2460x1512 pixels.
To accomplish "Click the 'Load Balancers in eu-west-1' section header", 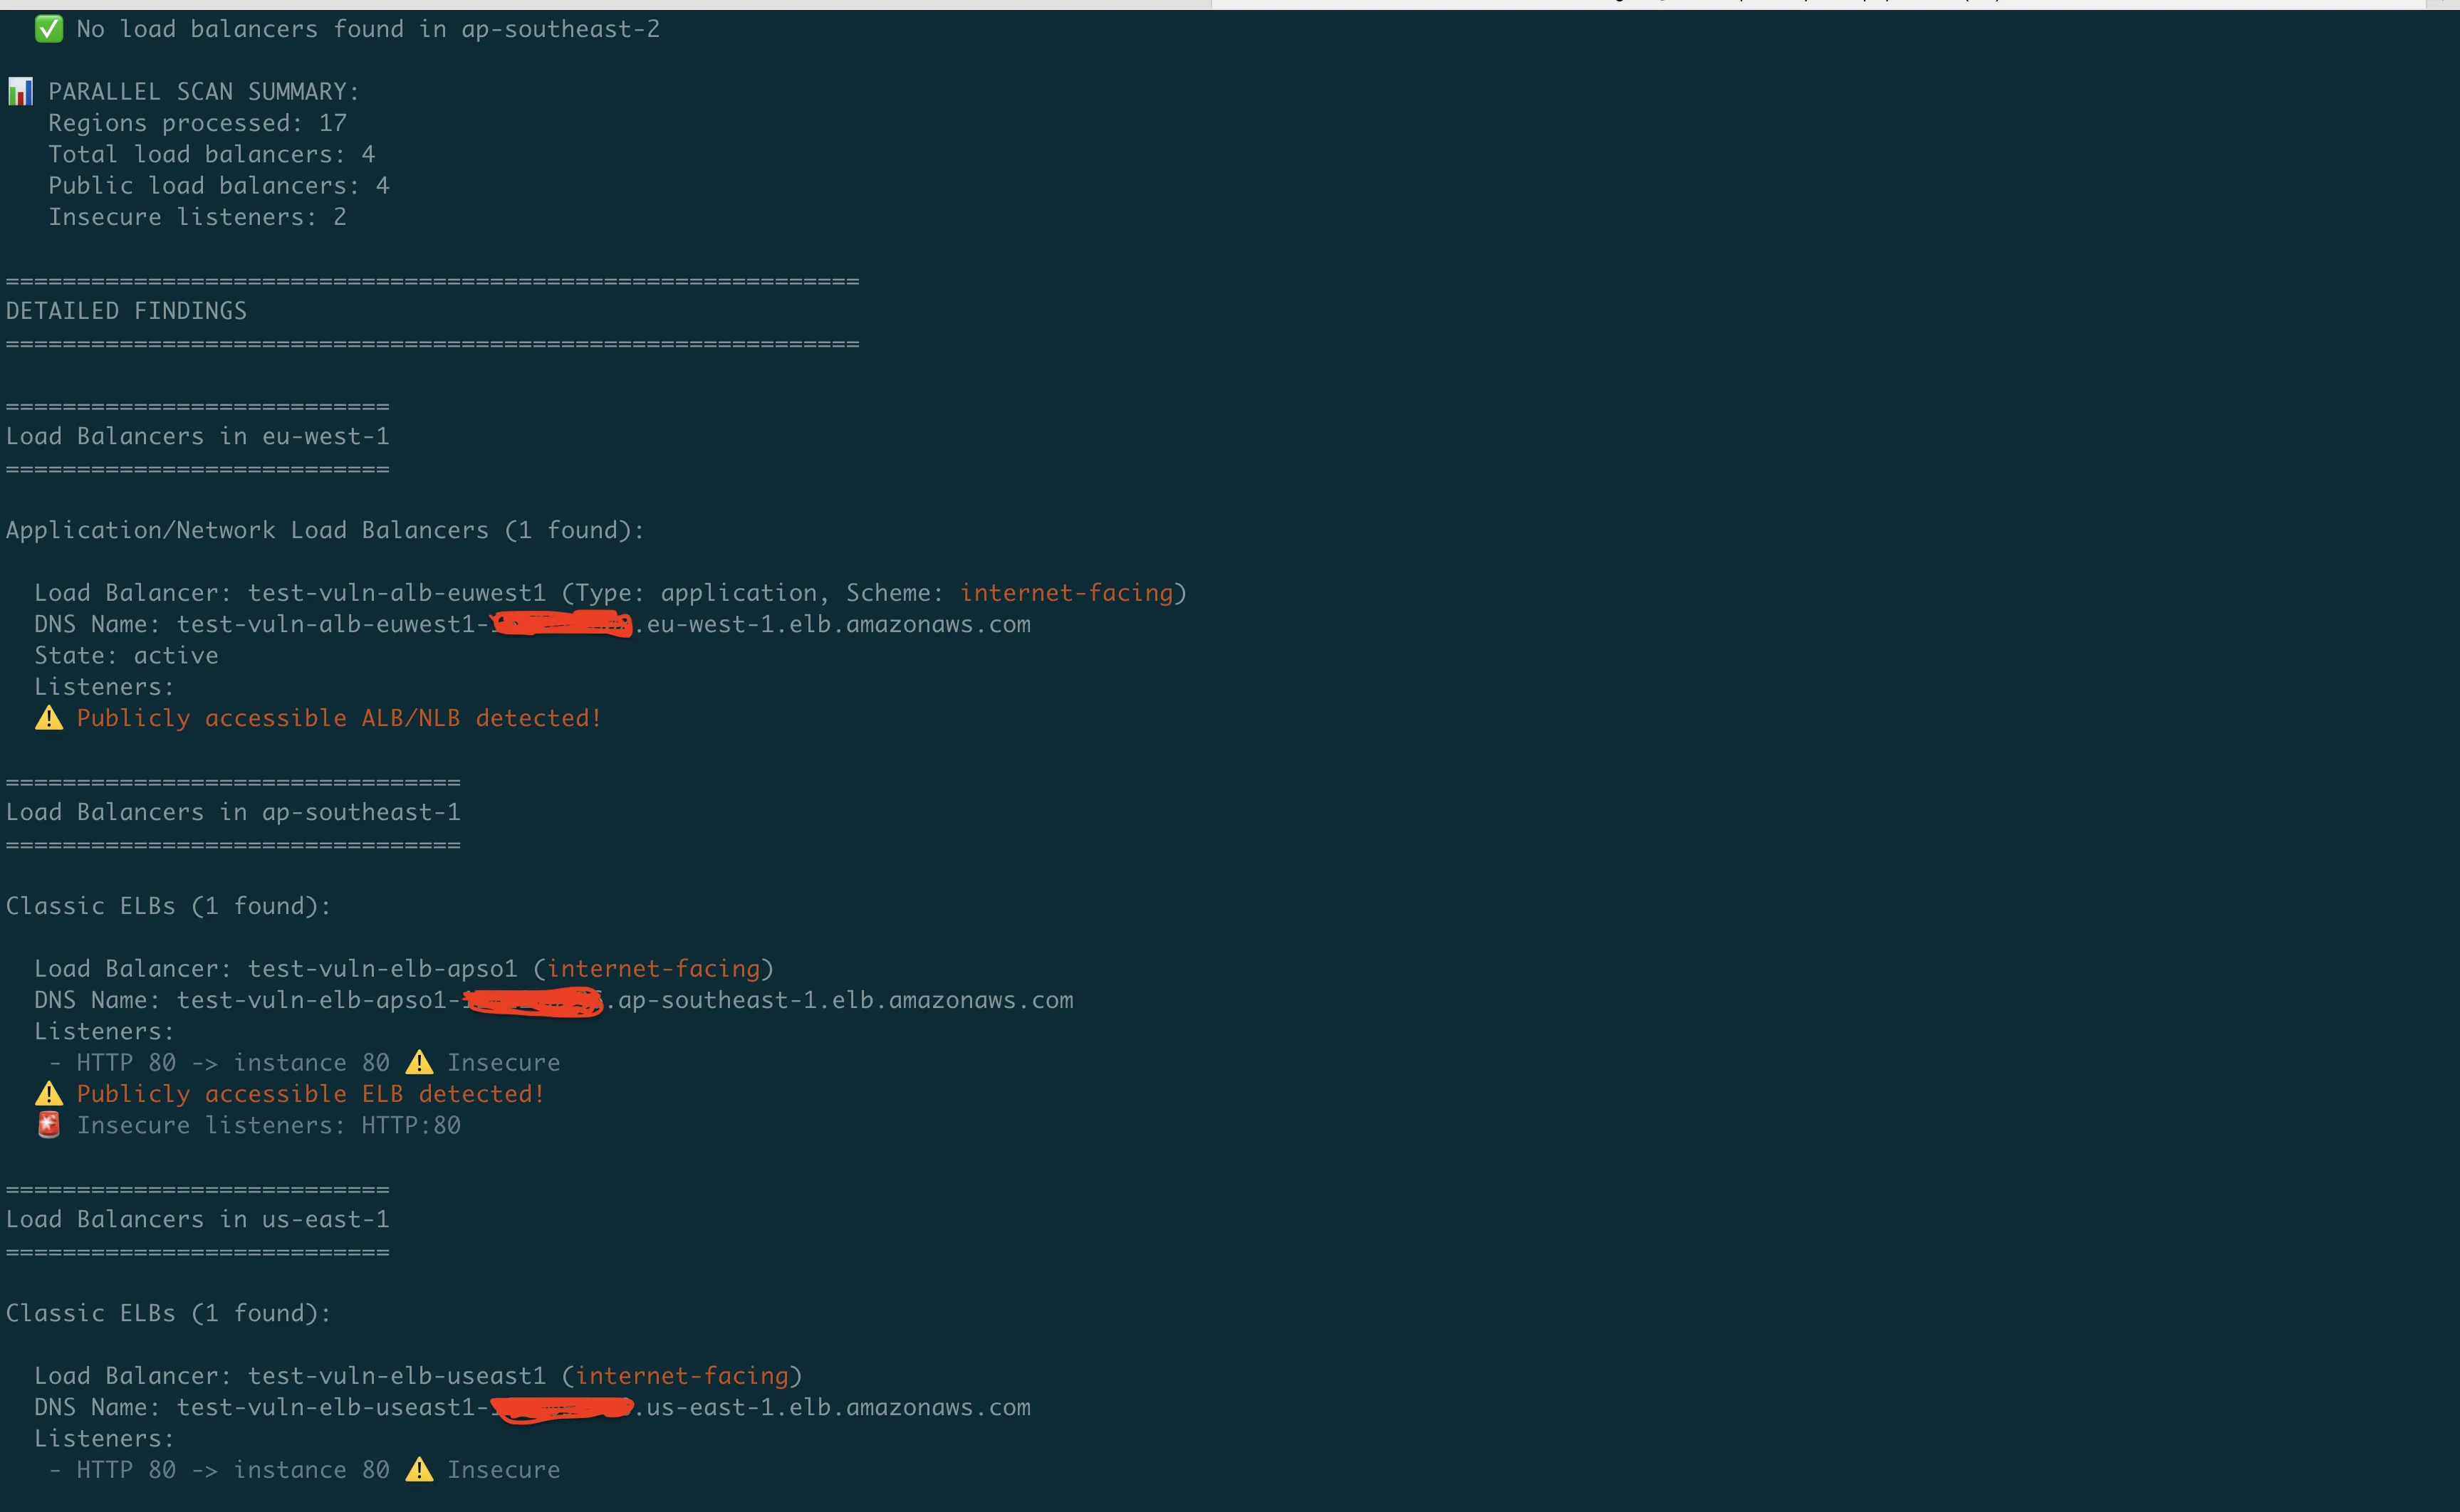I will point(197,435).
